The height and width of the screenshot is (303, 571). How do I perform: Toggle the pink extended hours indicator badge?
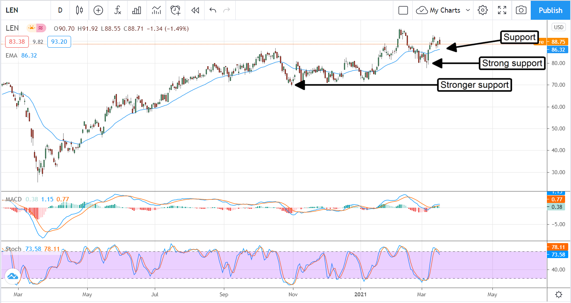click(x=41, y=28)
